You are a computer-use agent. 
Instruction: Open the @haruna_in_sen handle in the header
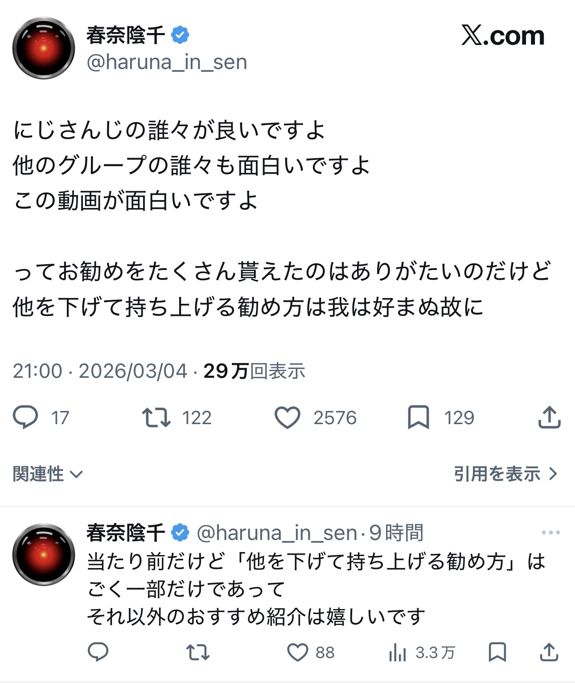coord(167,62)
